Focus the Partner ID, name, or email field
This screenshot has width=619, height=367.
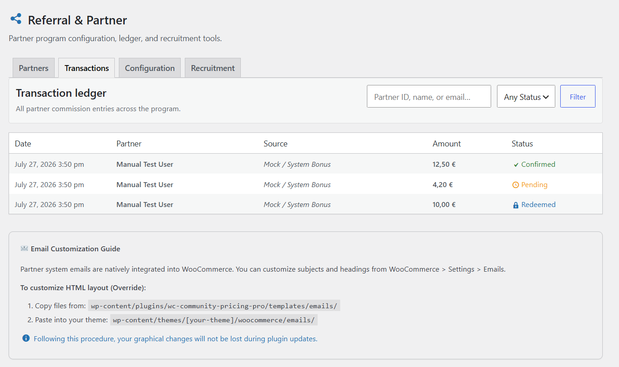[429, 96]
